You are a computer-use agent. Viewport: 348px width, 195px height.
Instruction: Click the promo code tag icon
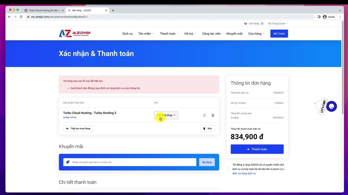(x=68, y=162)
